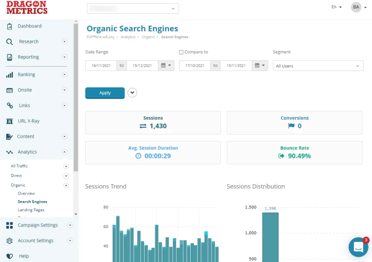This screenshot has height=262, width=372.
Task: Click the Ranking bar chart icon
Action: coord(9,75)
